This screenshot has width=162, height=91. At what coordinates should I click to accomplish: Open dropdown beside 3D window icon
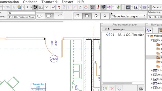(140, 7)
